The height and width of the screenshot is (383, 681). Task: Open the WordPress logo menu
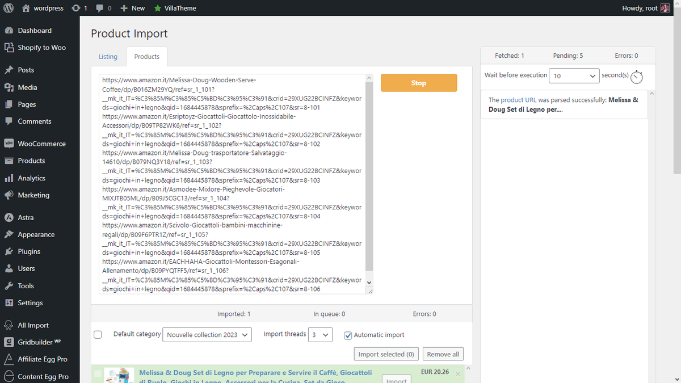(x=9, y=8)
